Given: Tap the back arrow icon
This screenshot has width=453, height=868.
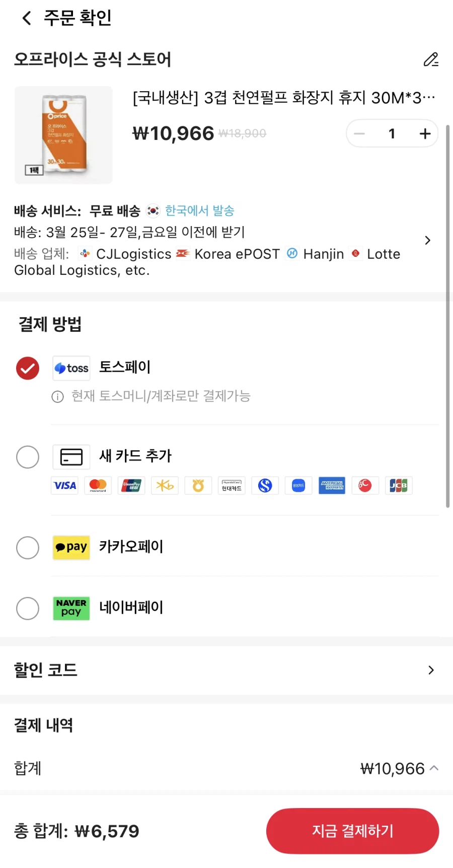Looking at the screenshot, I should (27, 18).
